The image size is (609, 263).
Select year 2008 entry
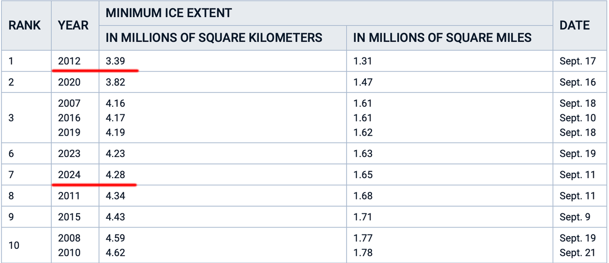pyautogui.click(x=69, y=238)
